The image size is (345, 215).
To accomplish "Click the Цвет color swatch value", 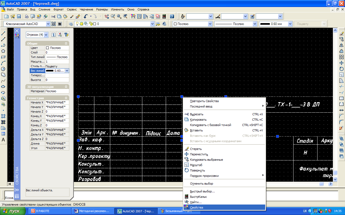I will pos(57,48).
